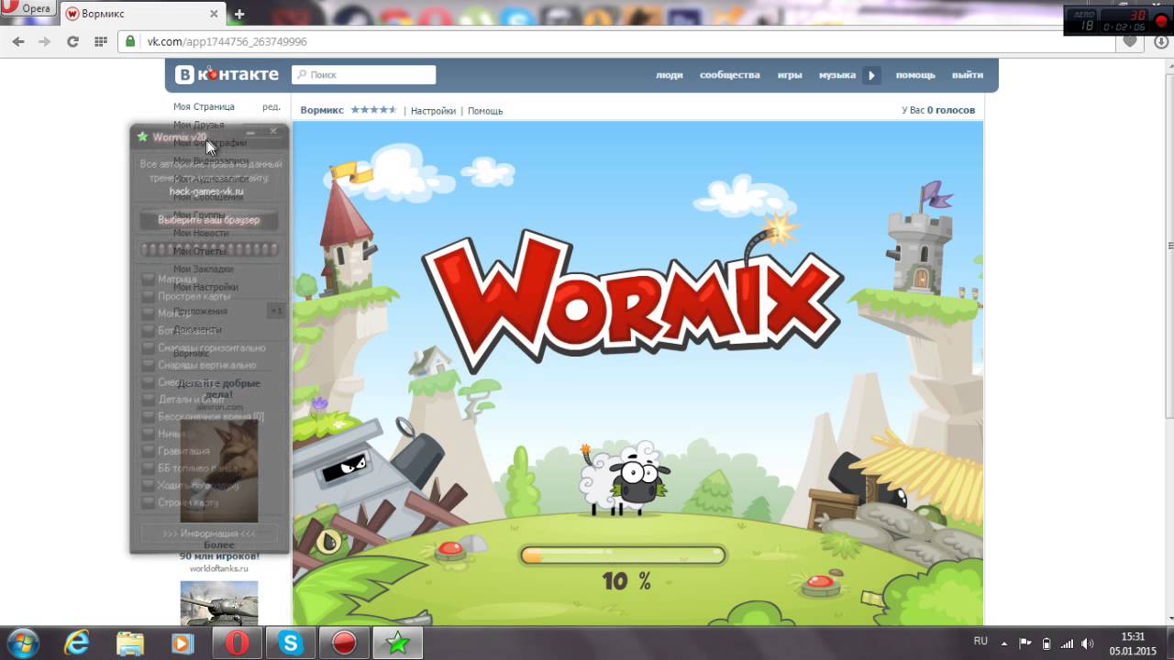Viewport: 1174px width, 660px height.
Task: Click the >>> Информация <<< button
Action: [x=209, y=533]
